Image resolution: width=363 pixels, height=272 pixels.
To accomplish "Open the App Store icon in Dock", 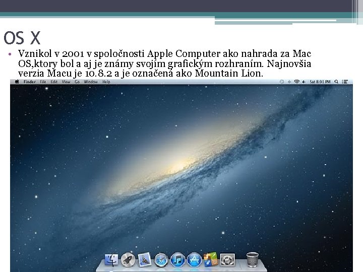I will [x=194, y=260].
